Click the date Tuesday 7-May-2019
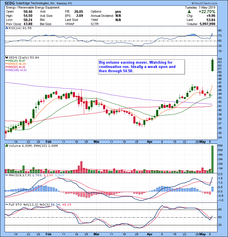 200,7
